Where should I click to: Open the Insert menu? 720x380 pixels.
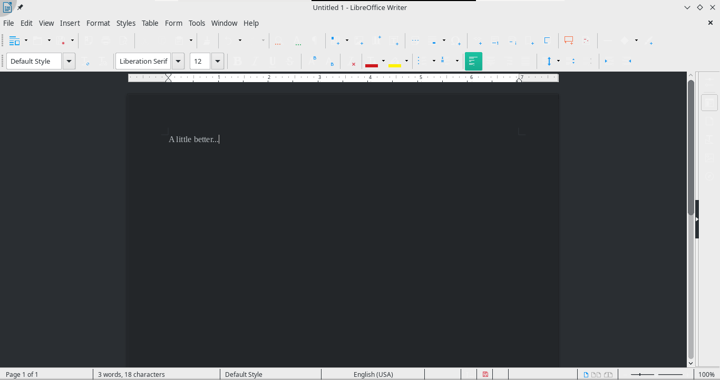70,23
